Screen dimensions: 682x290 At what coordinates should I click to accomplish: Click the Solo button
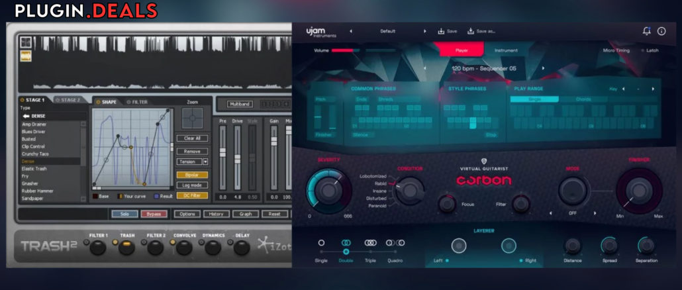(x=125, y=214)
